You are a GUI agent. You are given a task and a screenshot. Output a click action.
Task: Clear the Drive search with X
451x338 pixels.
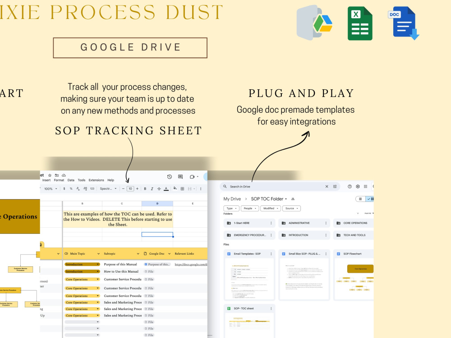coord(327,187)
